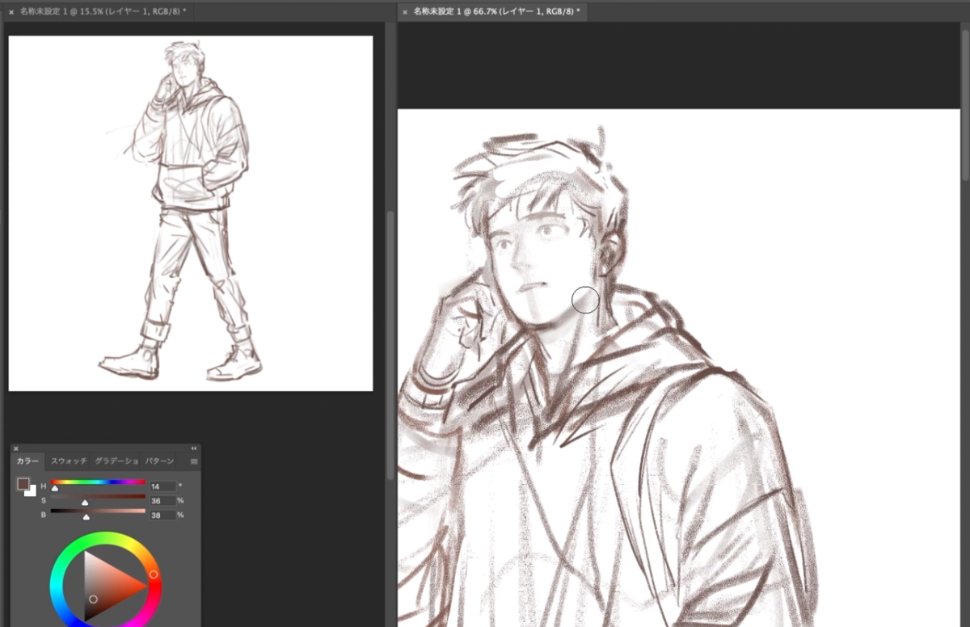
Task: Switch to the スウォッチ tab
Action: 69,461
